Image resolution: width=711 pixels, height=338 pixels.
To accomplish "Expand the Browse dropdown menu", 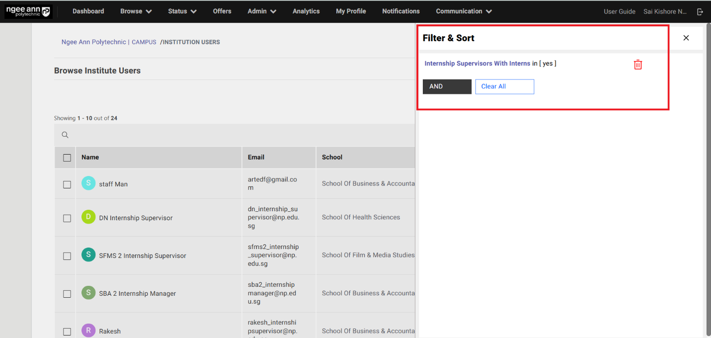I will 136,11.
